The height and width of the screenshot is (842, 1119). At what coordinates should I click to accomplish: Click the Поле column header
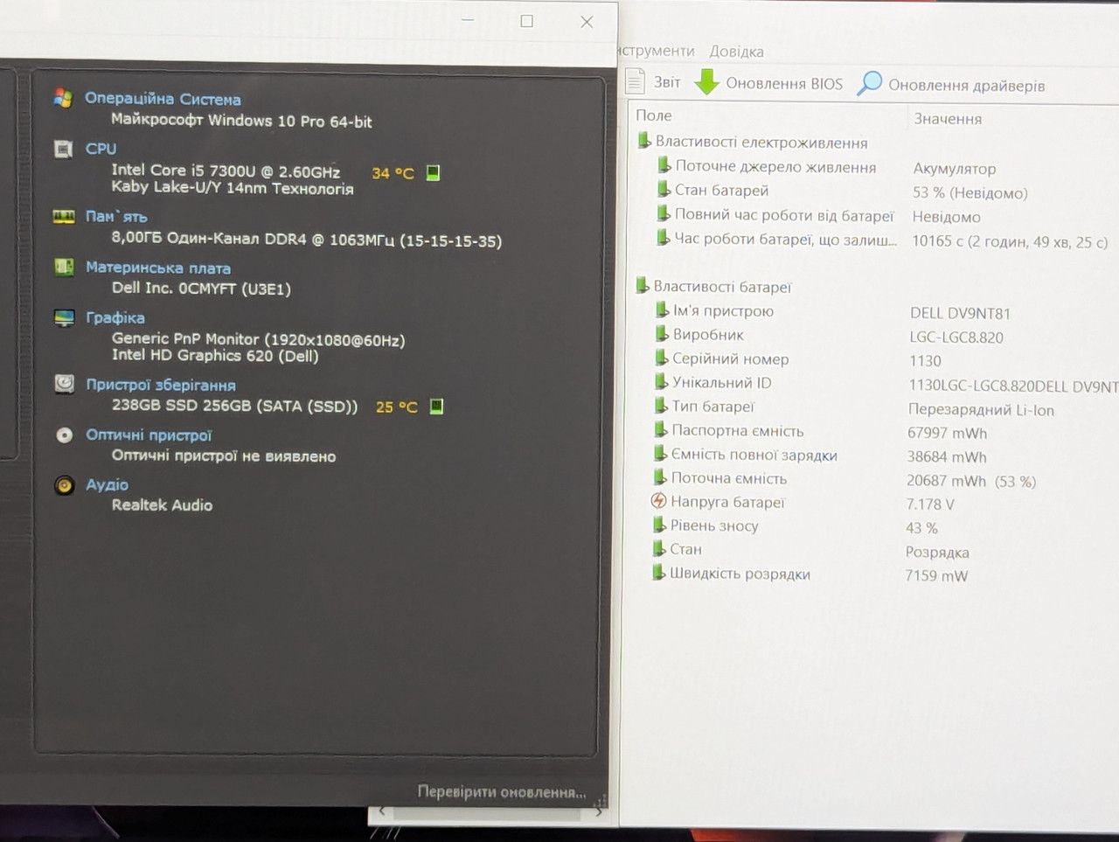click(654, 115)
